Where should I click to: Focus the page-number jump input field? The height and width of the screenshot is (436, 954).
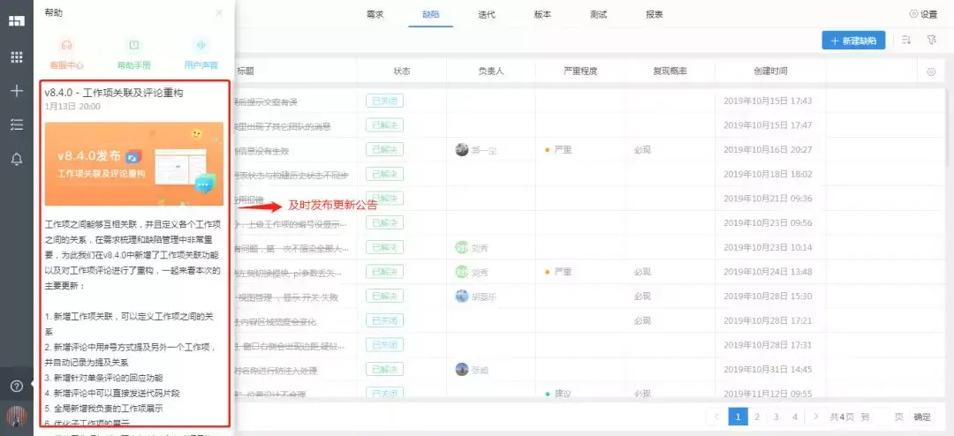[882, 417]
